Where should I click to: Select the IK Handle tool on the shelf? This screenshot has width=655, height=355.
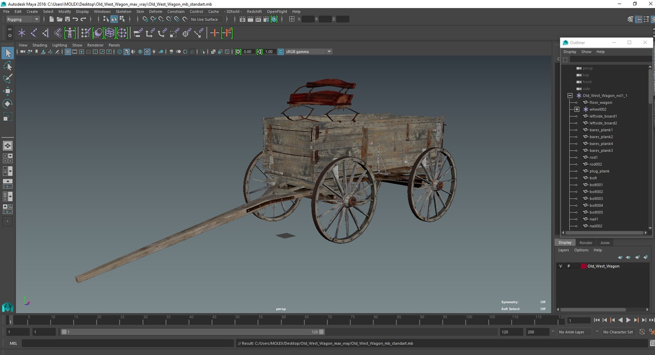coord(46,33)
